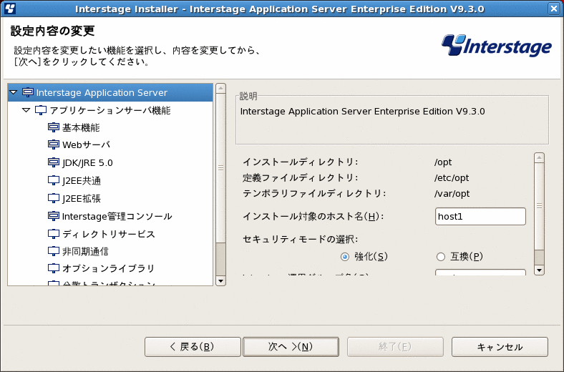Select the 強化(S) security mode radio button

344,257
